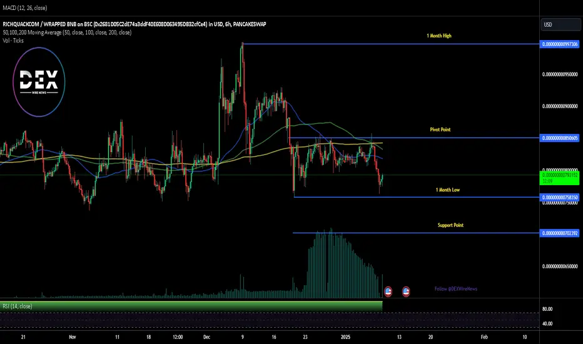Click the '23' date on the time axis
This screenshot has width=583, height=344.
(x=305, y=337)
